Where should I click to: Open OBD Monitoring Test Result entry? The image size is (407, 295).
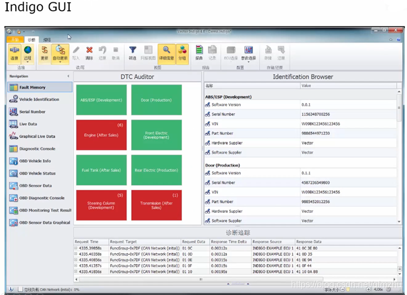point(40,210)
